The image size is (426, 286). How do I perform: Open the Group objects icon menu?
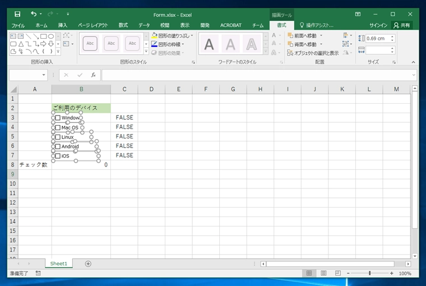pyautogui.click(x=347, y=44)
